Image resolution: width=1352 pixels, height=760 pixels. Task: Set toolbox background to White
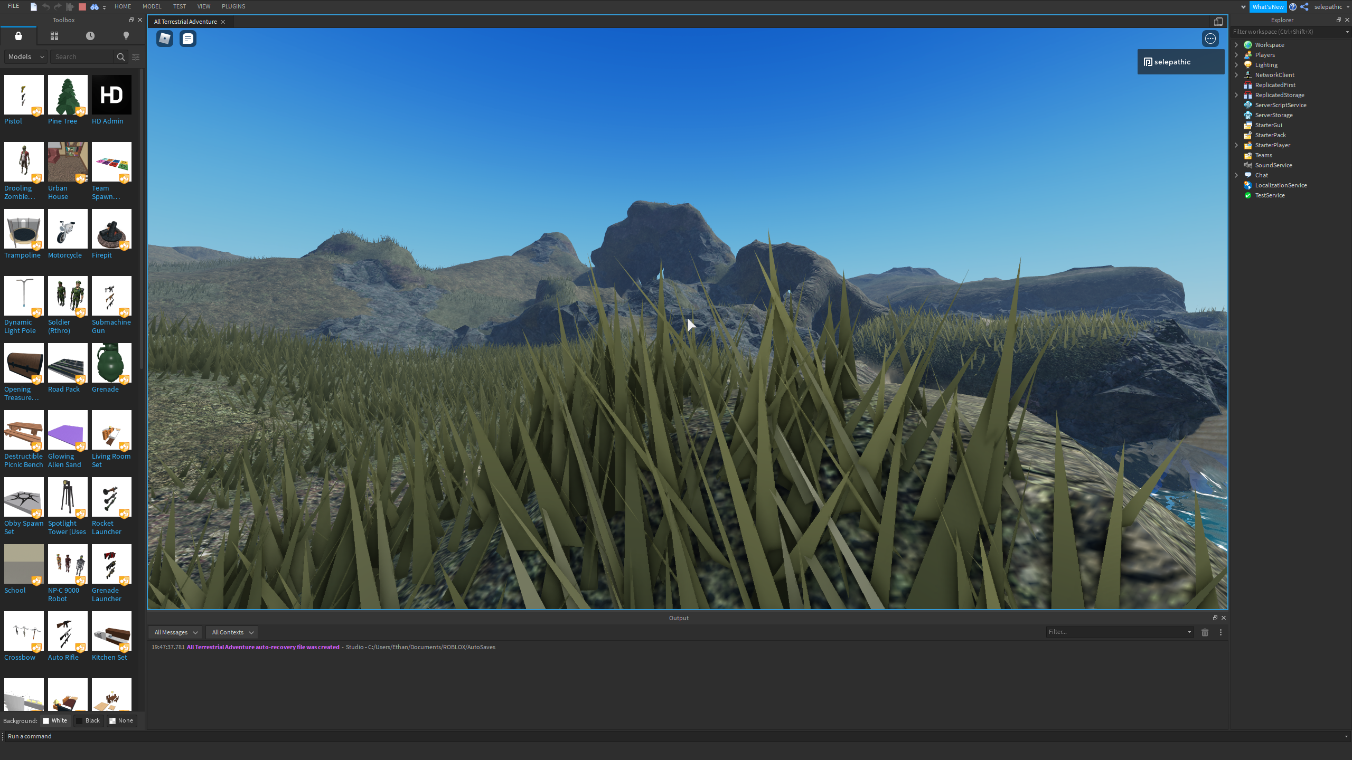(55, 720)
